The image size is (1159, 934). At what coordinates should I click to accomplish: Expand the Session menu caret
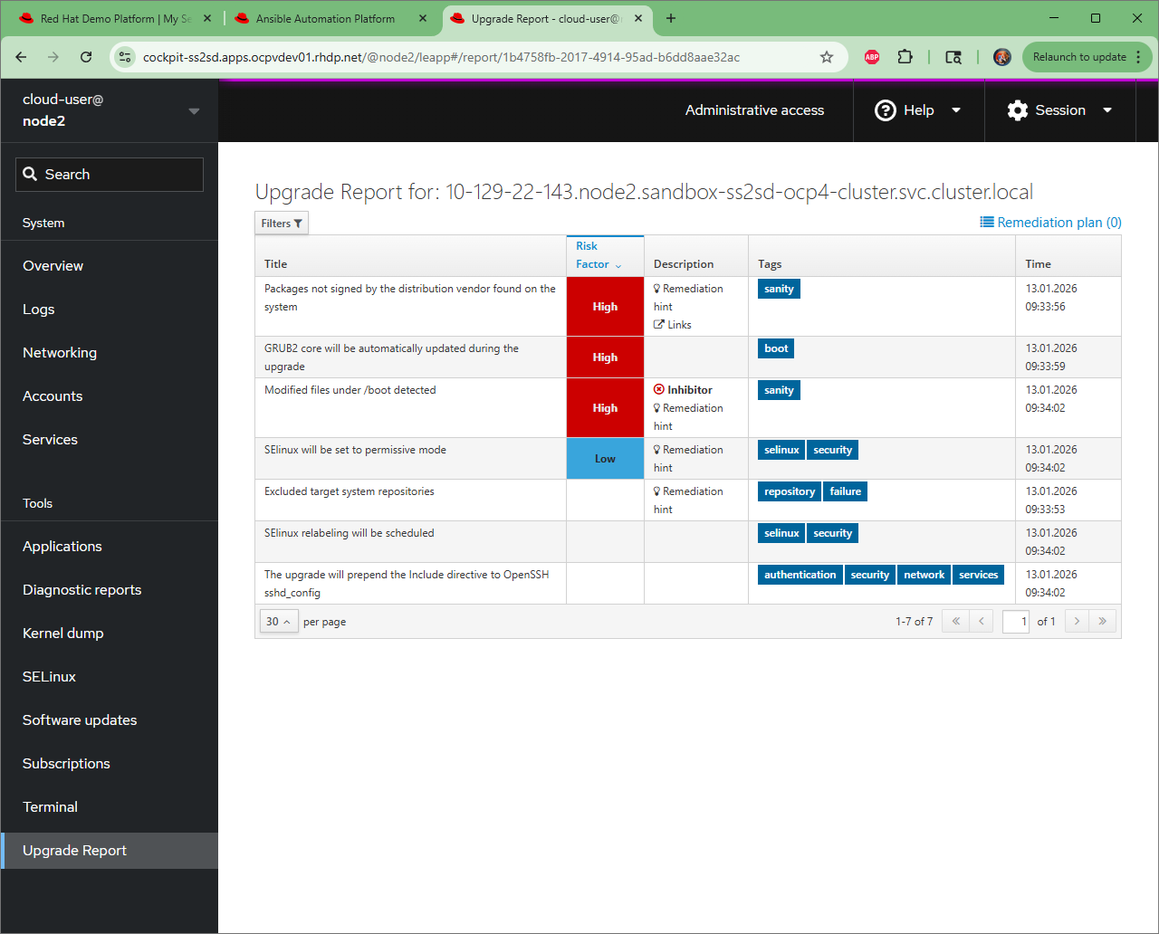pyautogui.click(x=1107, y=110)
